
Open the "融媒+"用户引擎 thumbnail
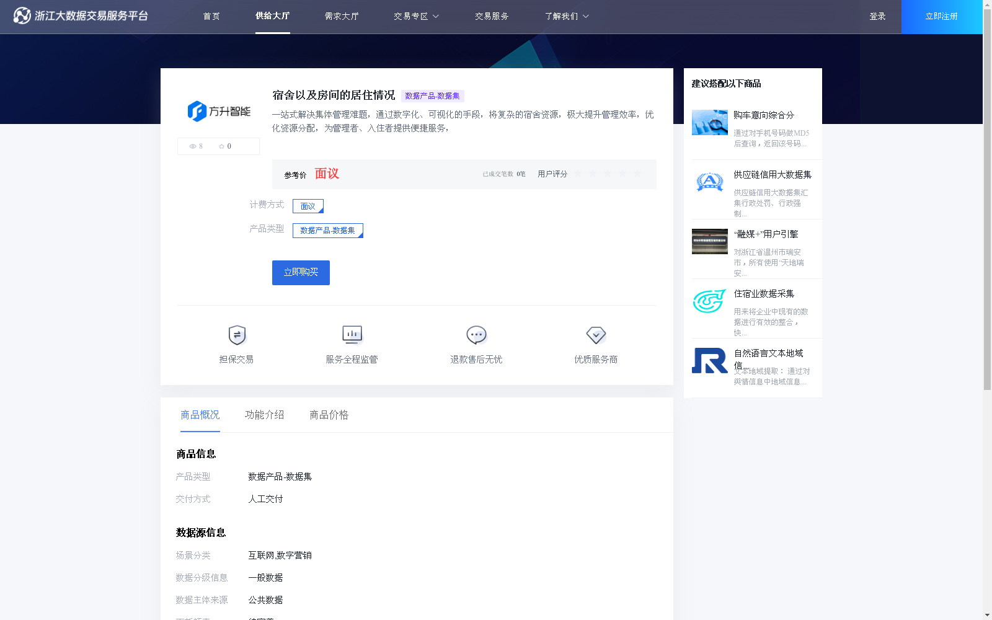click(x=709, y=241)
